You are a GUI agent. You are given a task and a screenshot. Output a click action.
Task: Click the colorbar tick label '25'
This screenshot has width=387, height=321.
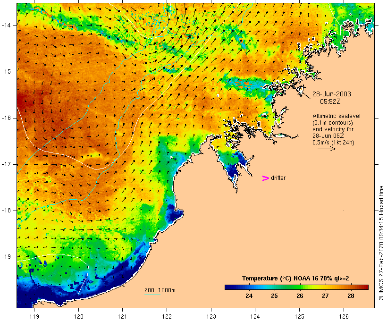[x=274, y=296]
